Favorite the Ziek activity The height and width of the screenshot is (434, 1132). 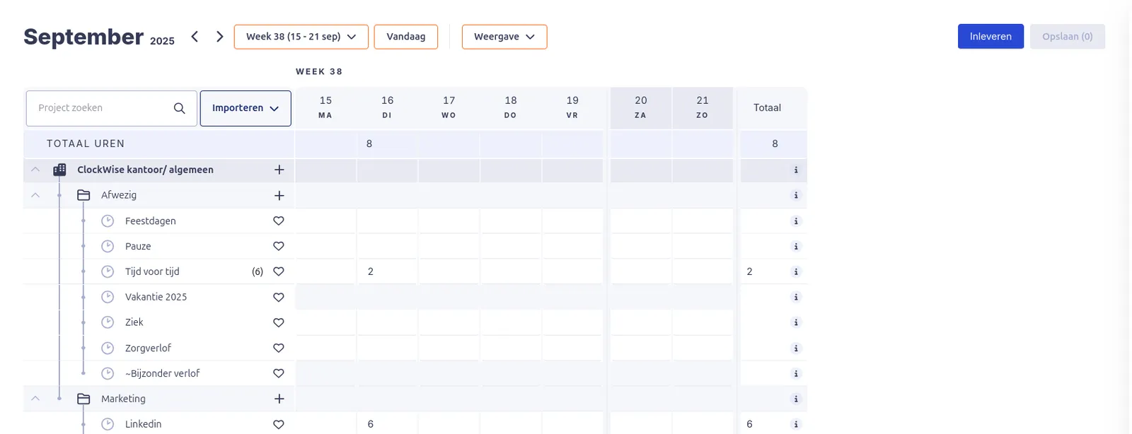coord(279,322)
